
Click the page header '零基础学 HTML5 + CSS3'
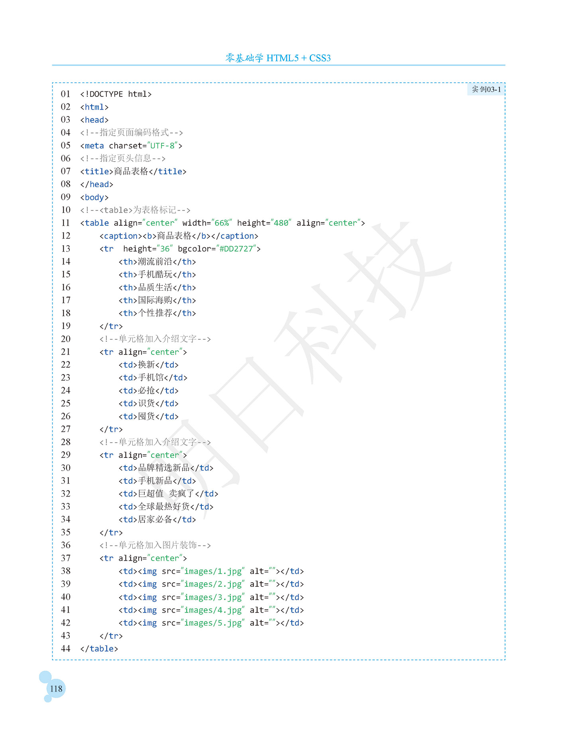pos(278,58)
